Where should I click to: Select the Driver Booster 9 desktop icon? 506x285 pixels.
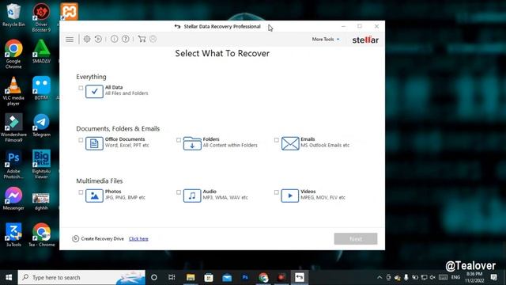(41, 17)
